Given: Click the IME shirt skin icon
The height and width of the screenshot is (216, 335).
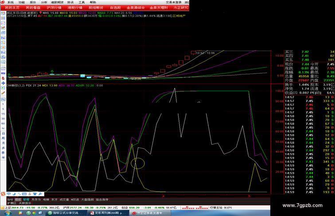Looking at the screenshot, I should pyautogui.click(x=35, y=194).
